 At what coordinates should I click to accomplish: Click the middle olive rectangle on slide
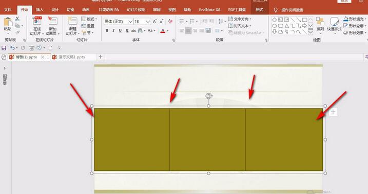coord(208,139)
